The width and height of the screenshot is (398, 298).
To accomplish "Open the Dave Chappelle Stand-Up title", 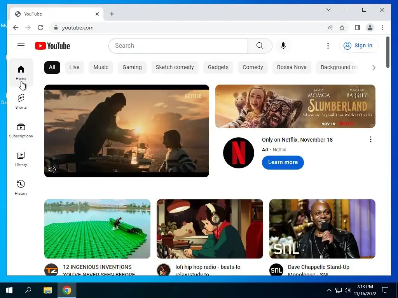I will pyautogui.click(x=319, y=270).
